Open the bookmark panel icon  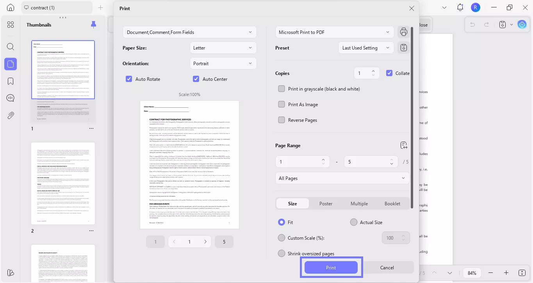(11, 81)
